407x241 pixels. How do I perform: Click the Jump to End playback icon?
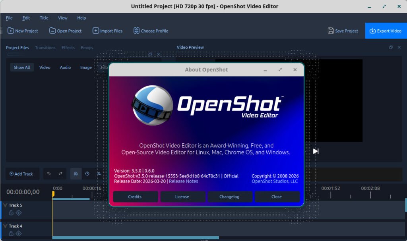tap(316, 151)
